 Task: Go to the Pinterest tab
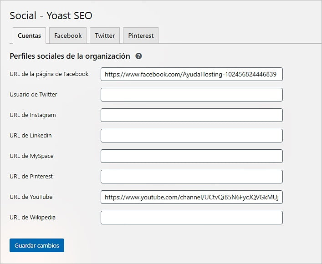coord(141,36)
